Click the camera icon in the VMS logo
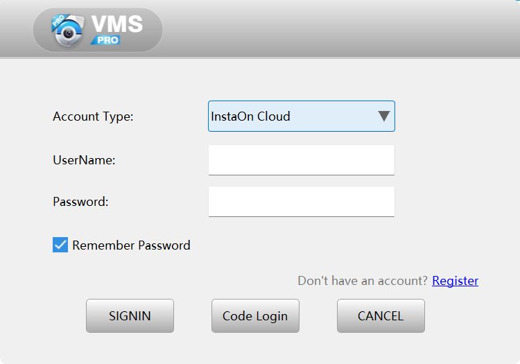 [67, 32]
